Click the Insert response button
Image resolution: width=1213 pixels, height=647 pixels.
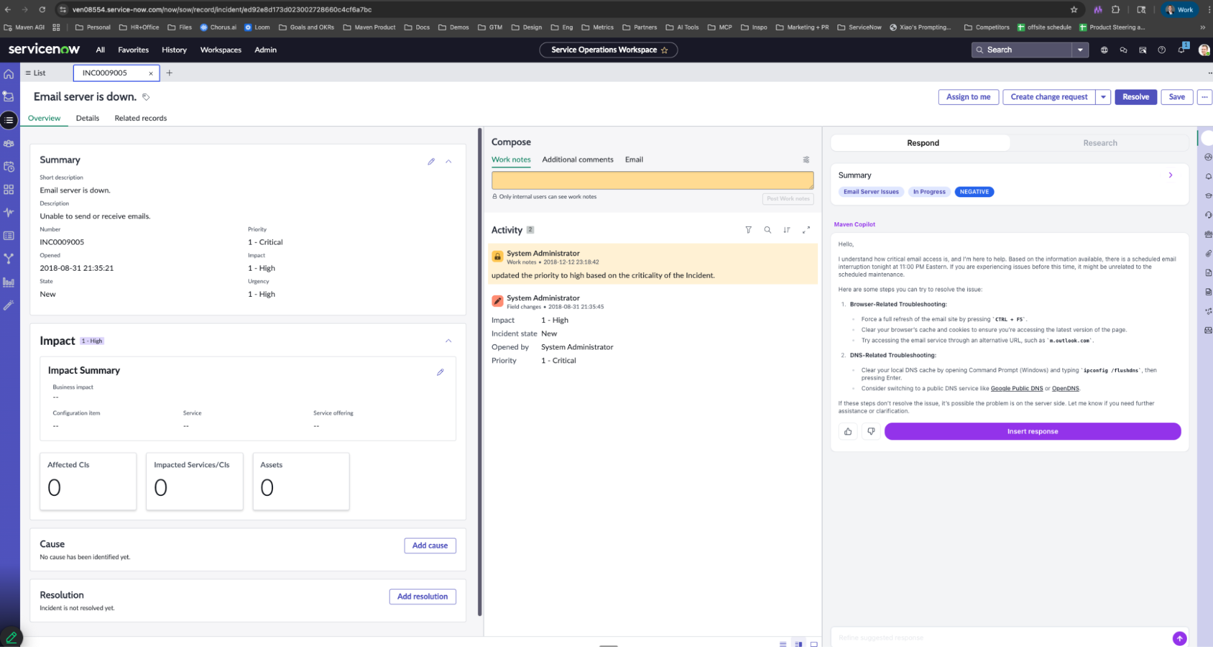1032,432
